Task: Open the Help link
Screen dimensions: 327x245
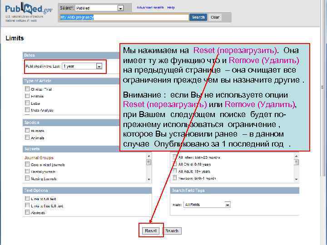Action: click(171, 8)
